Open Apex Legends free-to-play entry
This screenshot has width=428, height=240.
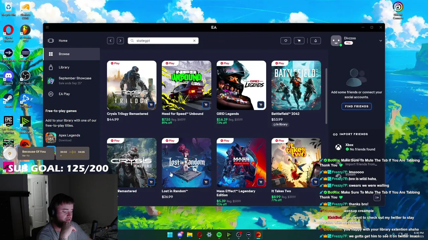[x=72, y=138]
